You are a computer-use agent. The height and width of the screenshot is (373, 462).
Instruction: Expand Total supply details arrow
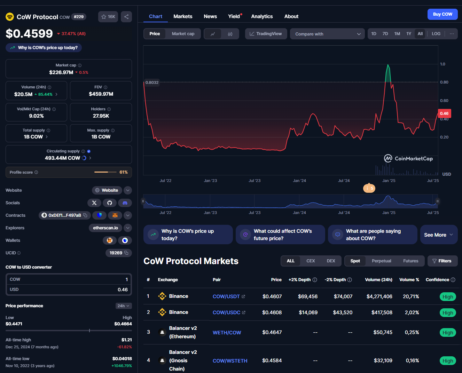pos(47,137)
